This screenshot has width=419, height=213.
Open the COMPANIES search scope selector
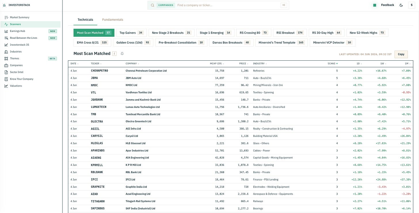pos(166,5)
